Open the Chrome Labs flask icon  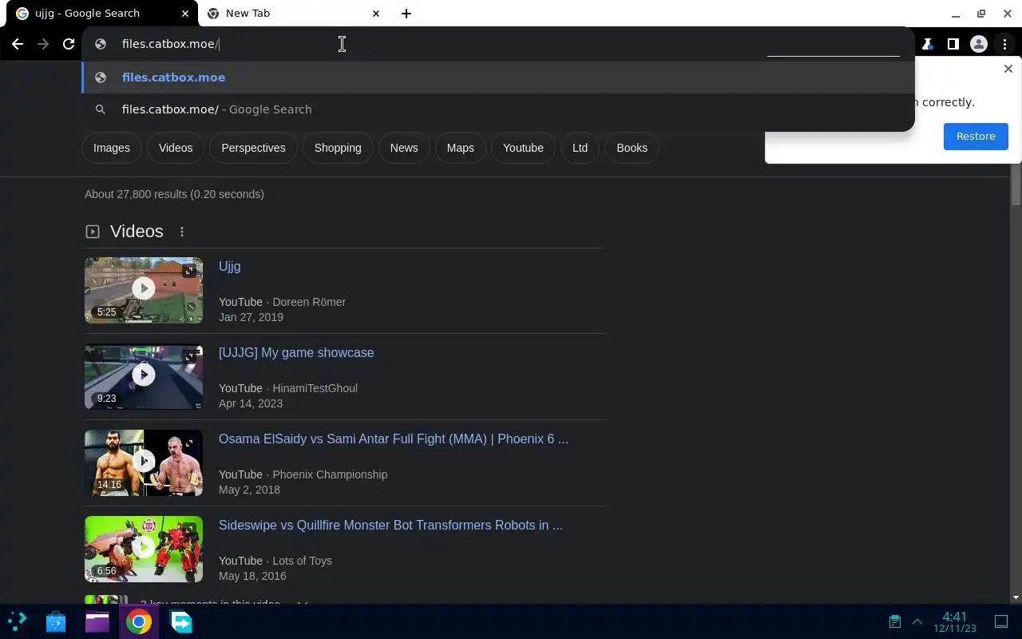[x=926, y=44]
